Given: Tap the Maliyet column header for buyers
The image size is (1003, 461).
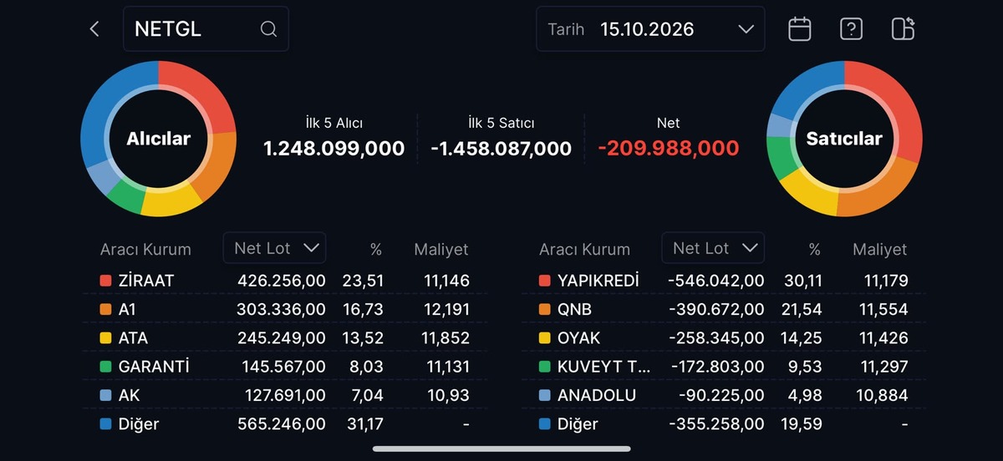Looking at the screenshot, I should click(x=441, y=249).
